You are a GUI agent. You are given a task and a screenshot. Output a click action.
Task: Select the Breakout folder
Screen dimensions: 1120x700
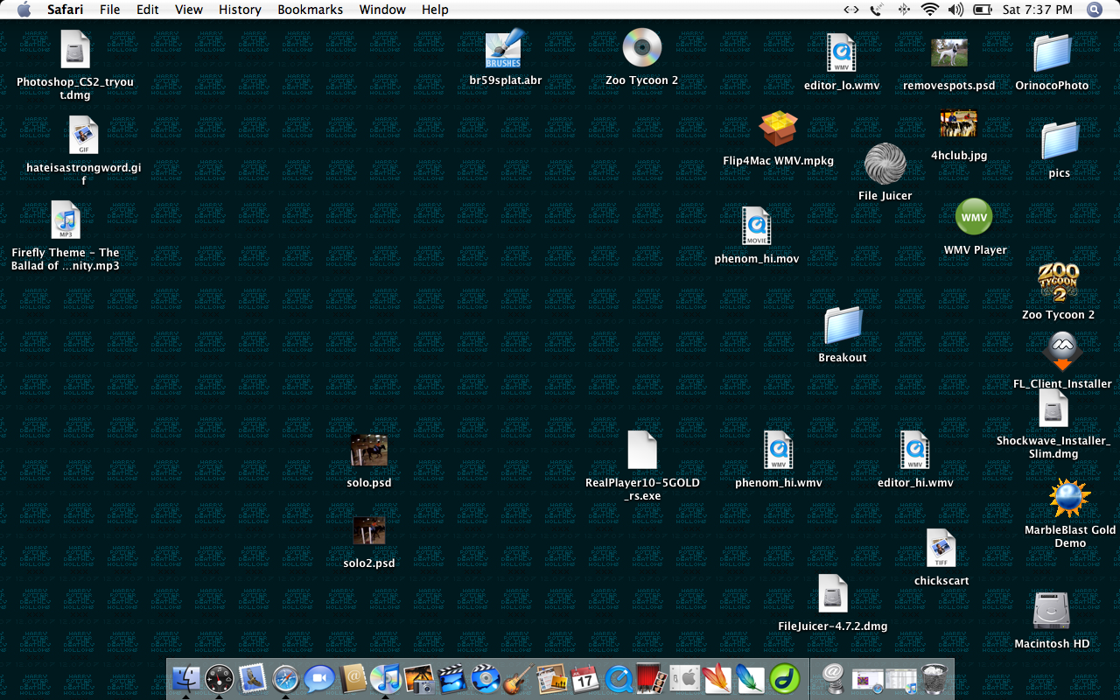point(843,326)
